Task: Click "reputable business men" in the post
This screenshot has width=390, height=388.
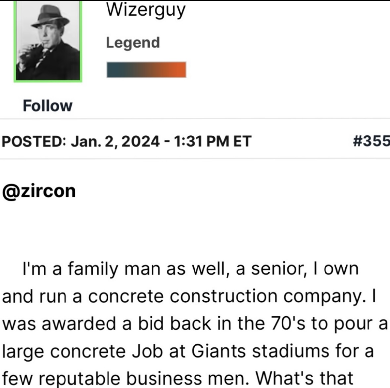Action: [145, 378]
